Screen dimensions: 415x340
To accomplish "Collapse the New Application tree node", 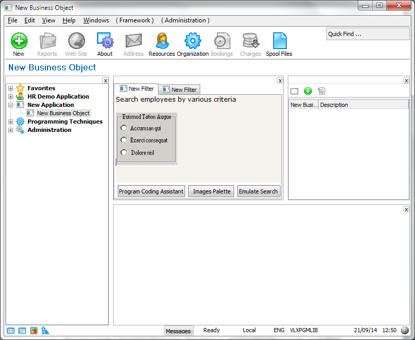I will pyautogui.click(x=10, y=105).
